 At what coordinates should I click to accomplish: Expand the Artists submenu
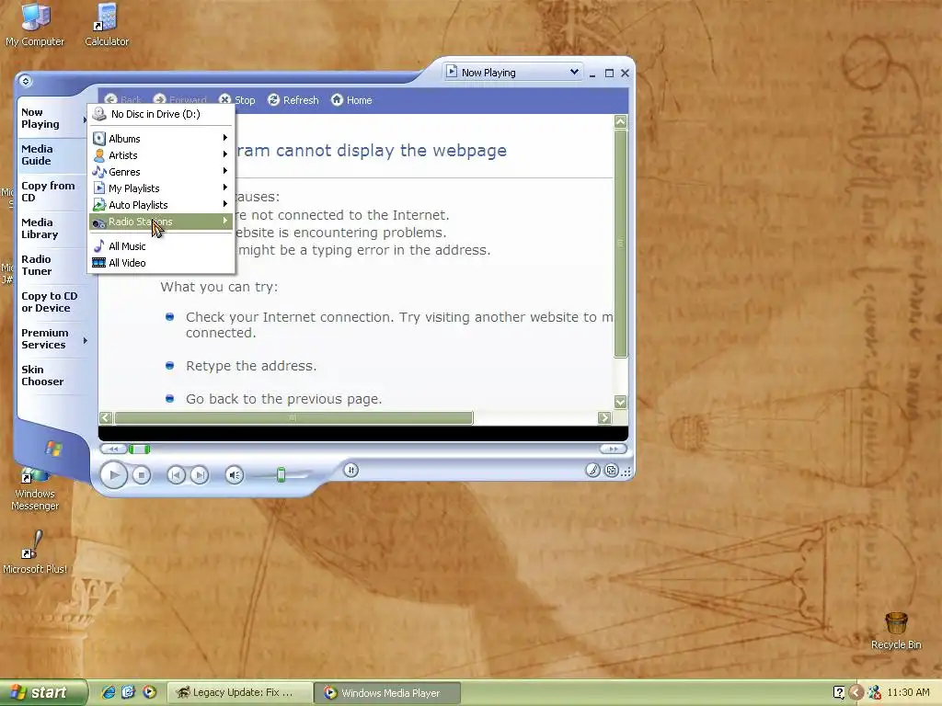[x=161, y=155]
